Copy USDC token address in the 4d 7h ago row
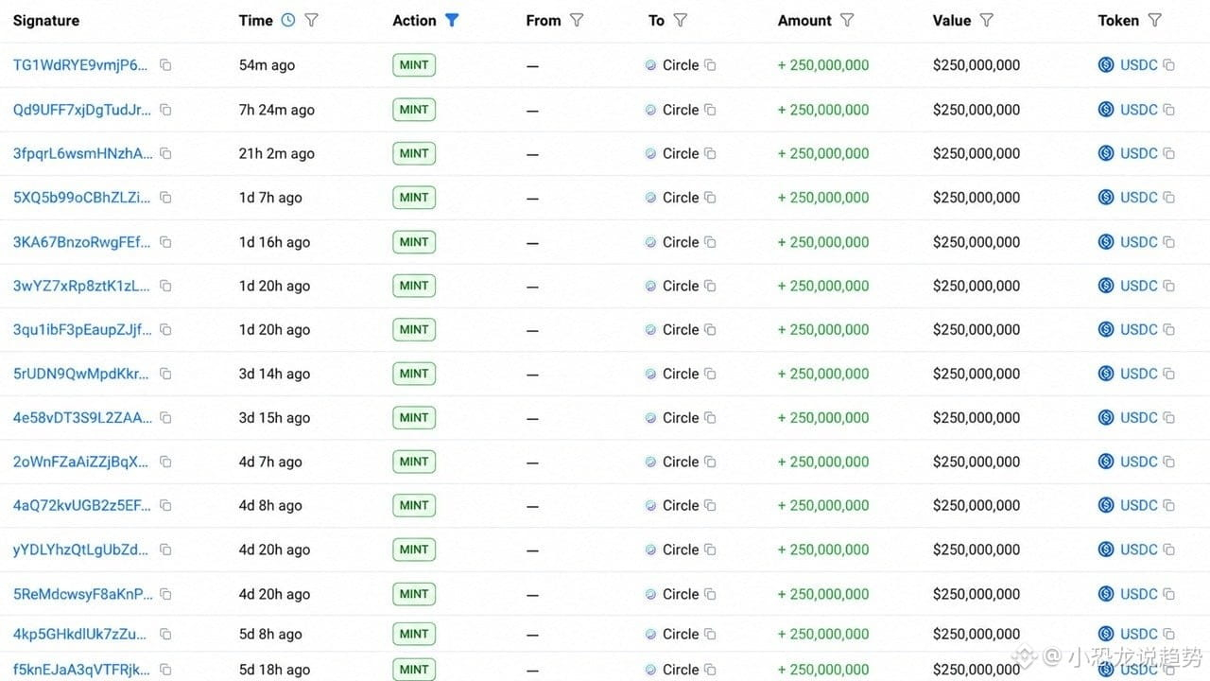1210x681 pixels. tap(1168, 462)
